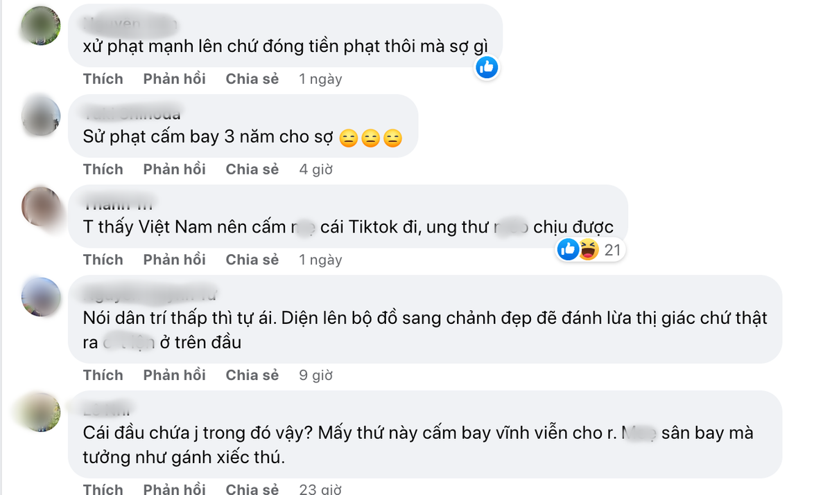Viewport: 832px width, 495px height.
Task: Click the blue Like reaction icon on the first comment
Action: point(487,68)
